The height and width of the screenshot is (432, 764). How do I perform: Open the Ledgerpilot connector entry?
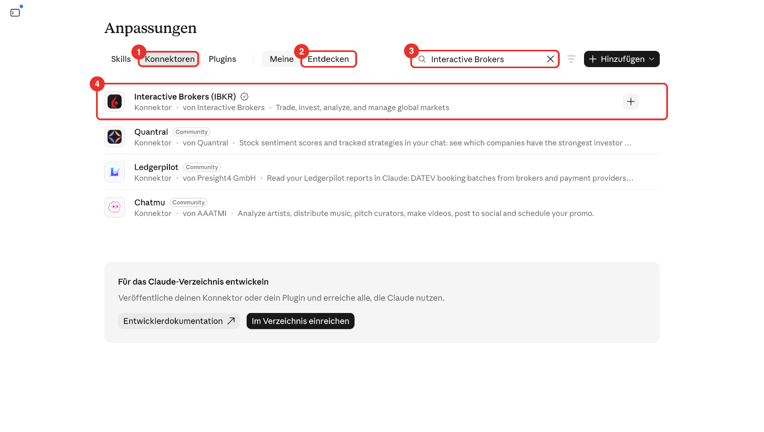pyautogui.click(x=382, y=172)
